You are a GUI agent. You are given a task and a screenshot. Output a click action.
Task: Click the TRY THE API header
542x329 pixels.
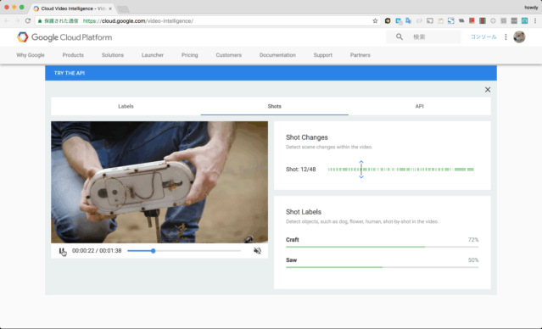pos(70,73)
